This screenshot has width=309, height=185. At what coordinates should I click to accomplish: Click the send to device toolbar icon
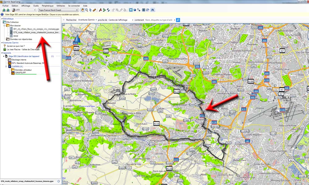pos(4,10)
